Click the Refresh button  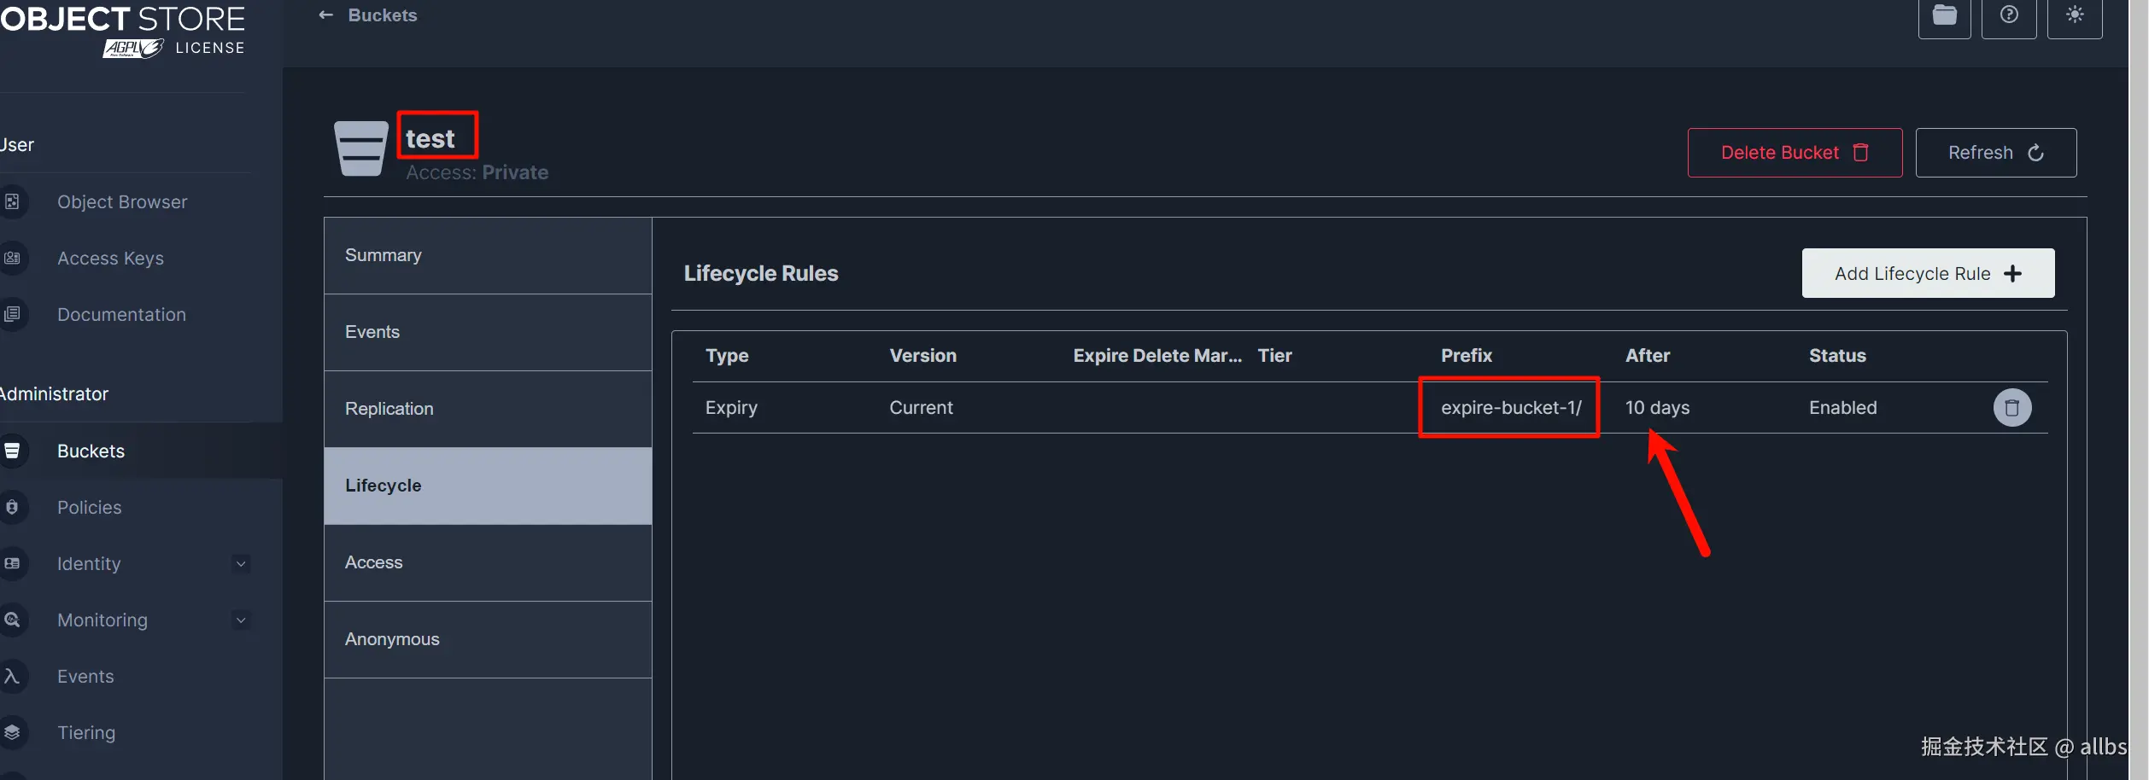click(1996, 153)
